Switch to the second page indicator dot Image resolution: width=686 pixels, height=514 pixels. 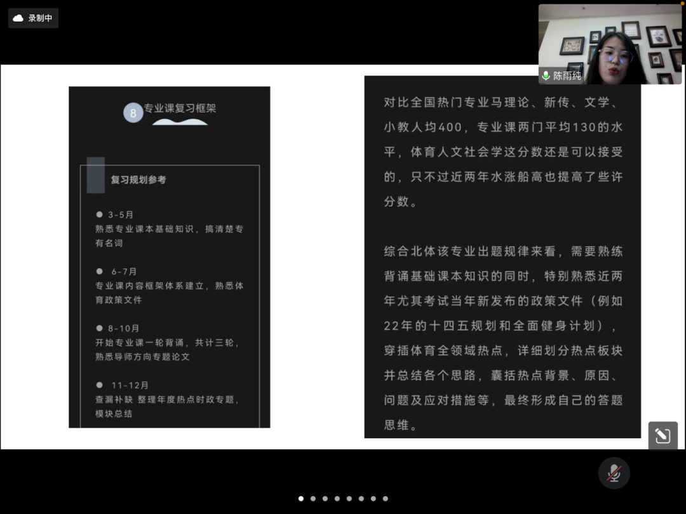click(313, 499)
